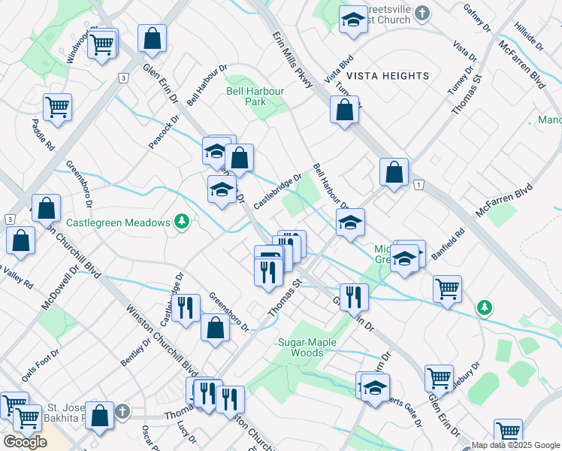562x451 pixels.
Task: Open the shopping bag marker below Bell Harbour Park
Action: point(240,158)
